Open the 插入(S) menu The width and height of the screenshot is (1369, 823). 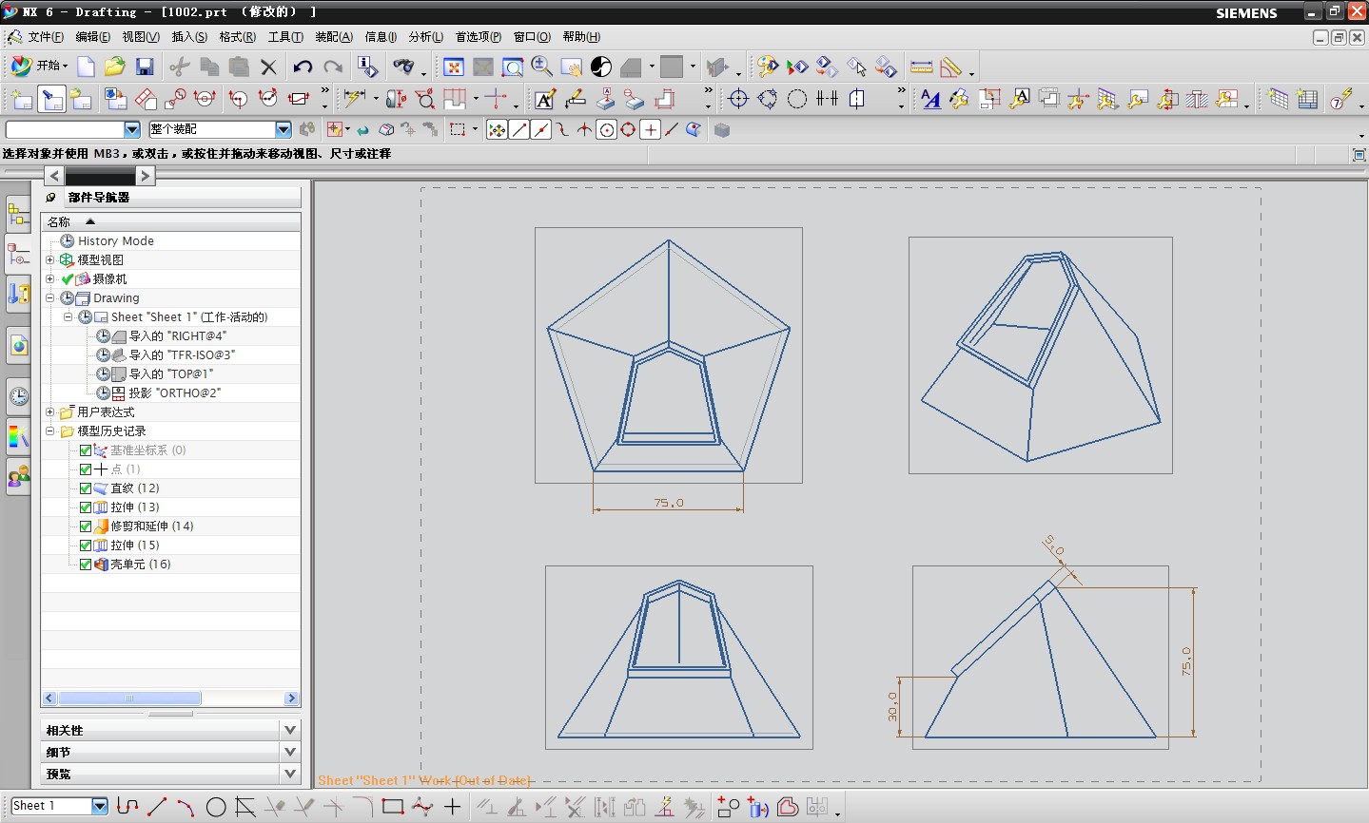[x=189, y=37]
